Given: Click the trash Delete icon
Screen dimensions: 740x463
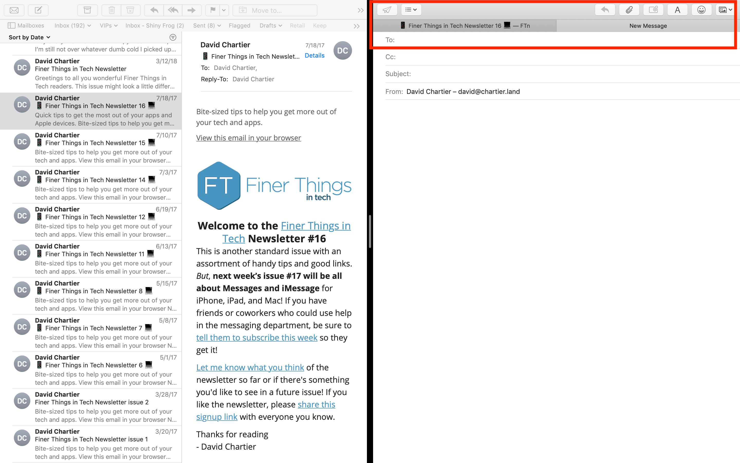Looking at the screenshot, I should 112,10.
